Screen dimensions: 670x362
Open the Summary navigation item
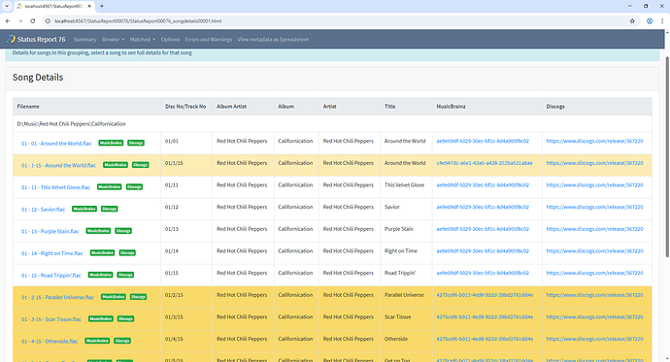point(85,39)
